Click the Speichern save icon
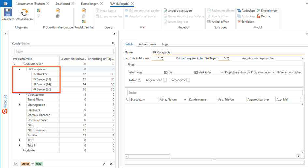The image size is (308, 168). click(x=8, y=13)
